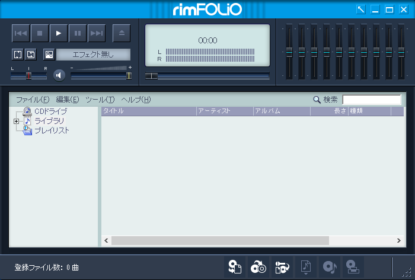Click the playback seek bar handle
Viewport: 415px width, 280px height.
[151, 76]
